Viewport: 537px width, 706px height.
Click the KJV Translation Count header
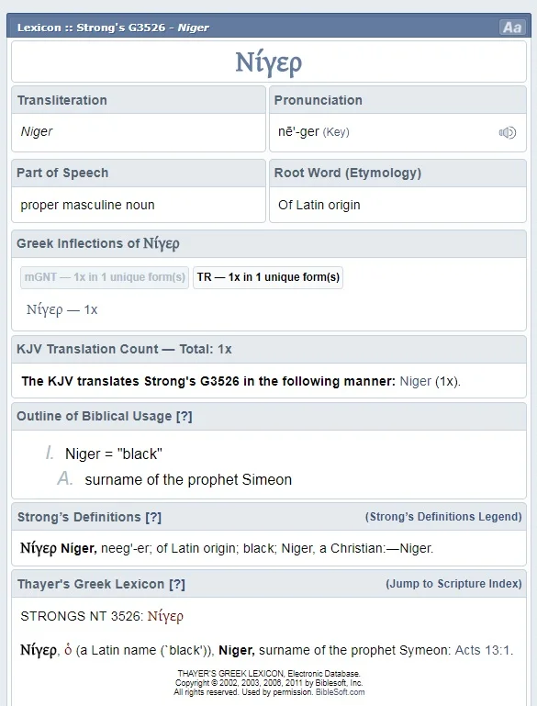[x=124, y=350]
